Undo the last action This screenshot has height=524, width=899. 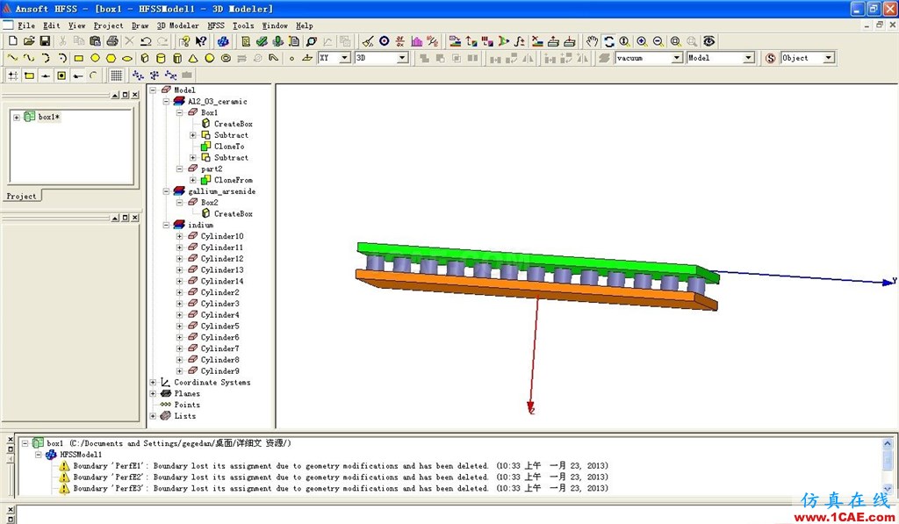coord(147,41)
